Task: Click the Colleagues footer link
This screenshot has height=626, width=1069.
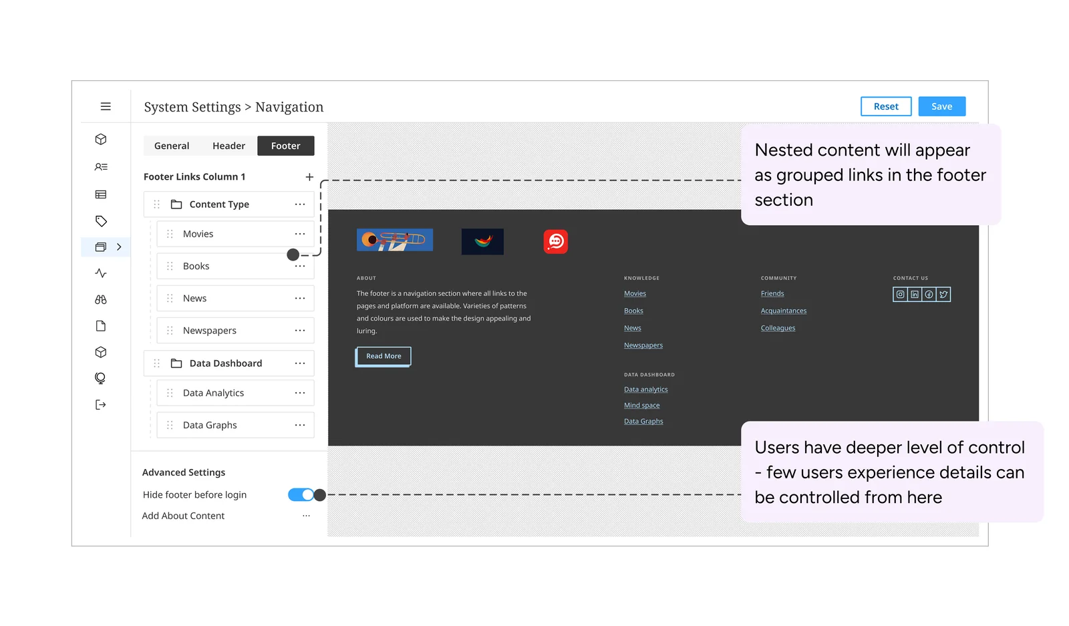Action: point(778,328)
